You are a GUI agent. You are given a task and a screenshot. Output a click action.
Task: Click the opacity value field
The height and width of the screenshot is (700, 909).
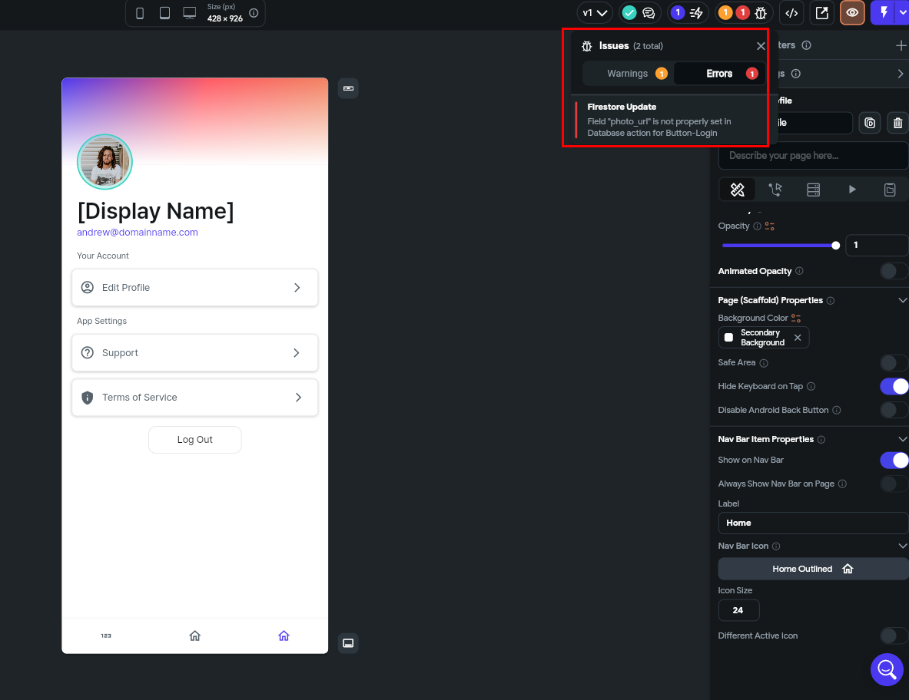(x=877, y=245)
